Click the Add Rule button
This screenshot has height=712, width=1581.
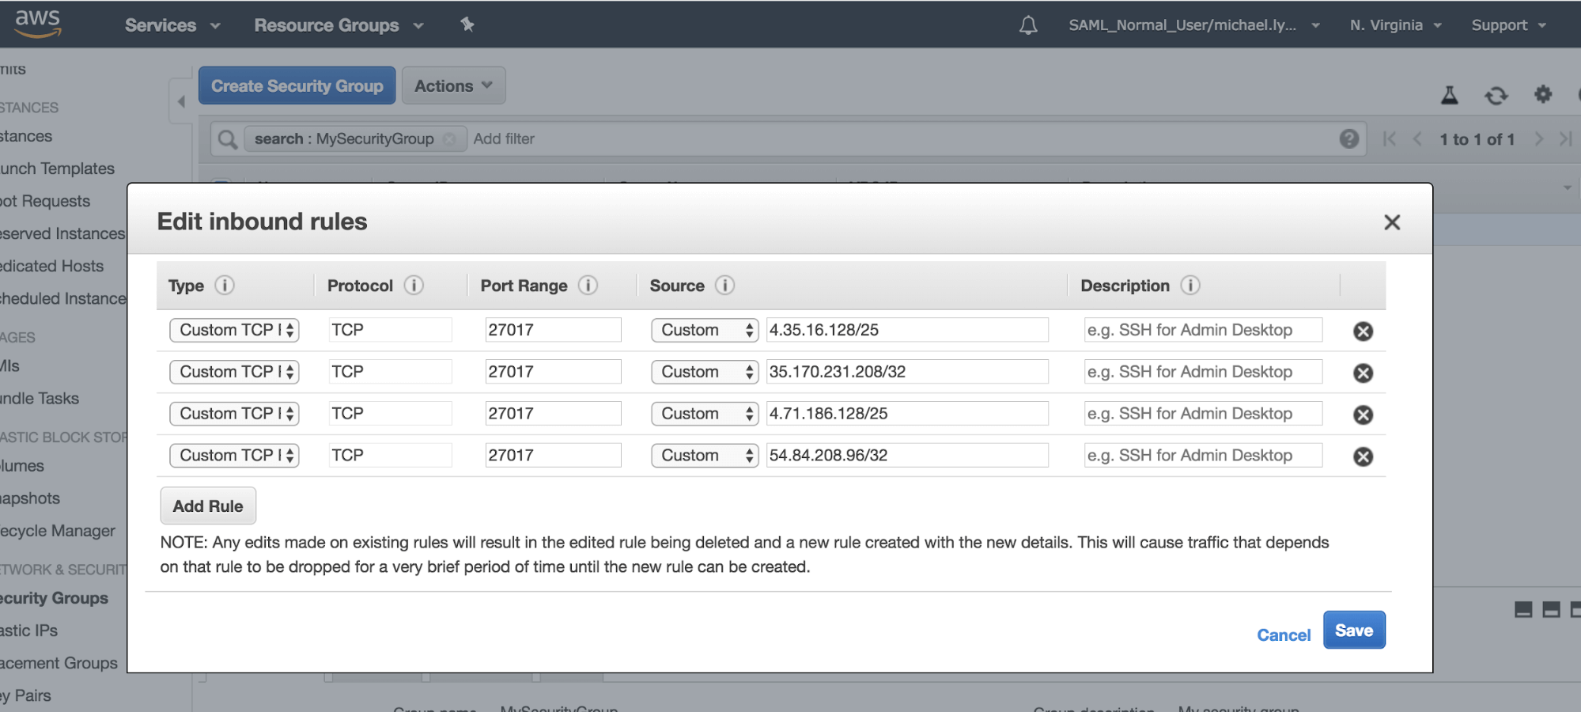tap(207, 506)
